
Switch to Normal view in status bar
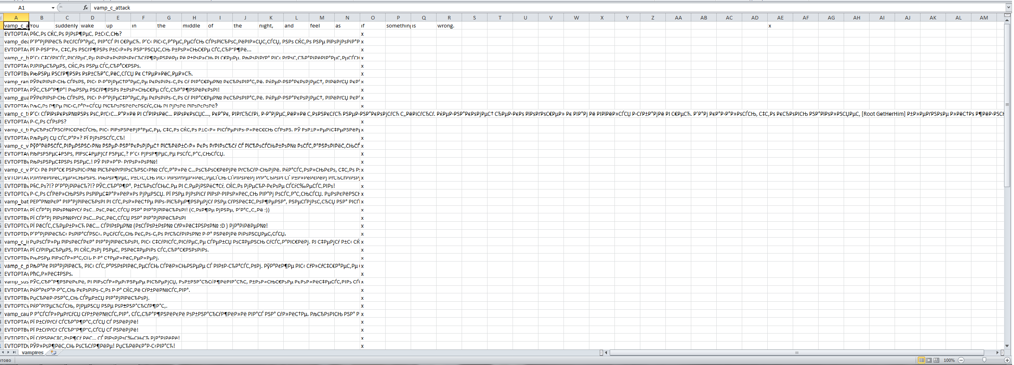[x=921, y=360]
